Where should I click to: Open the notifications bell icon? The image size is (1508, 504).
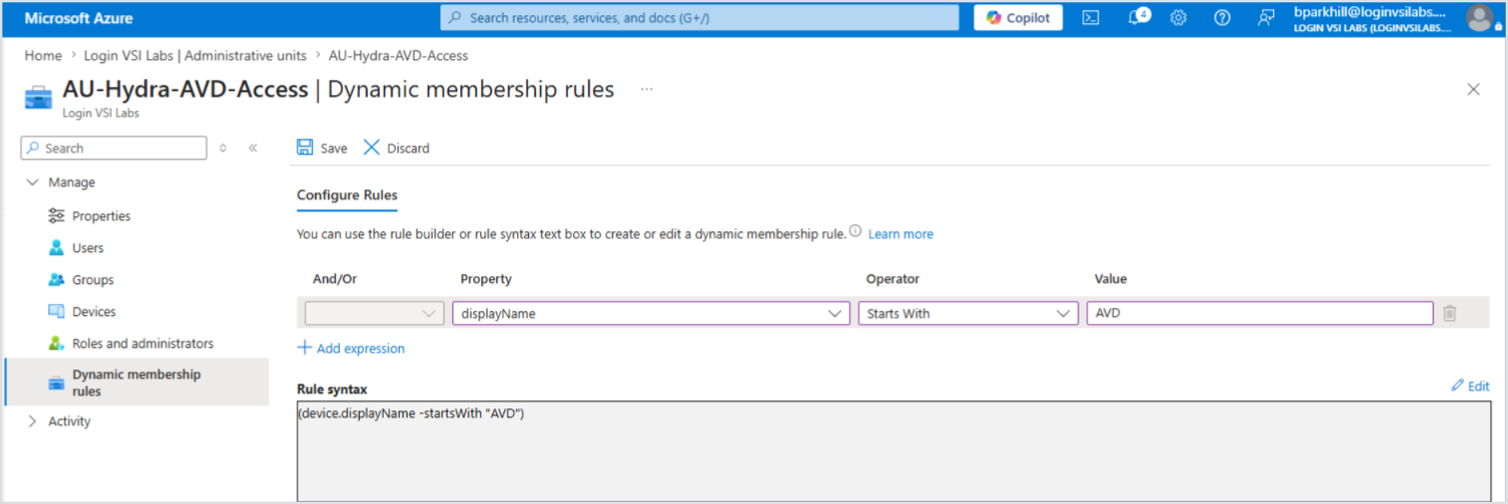click(1139, 17)
